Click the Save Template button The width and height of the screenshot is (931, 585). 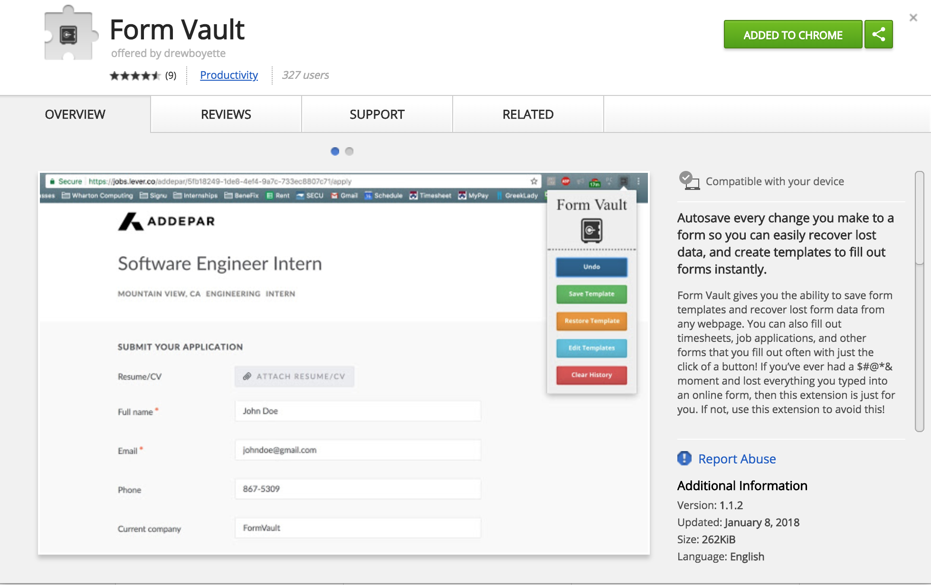click(x=592, y=294)
